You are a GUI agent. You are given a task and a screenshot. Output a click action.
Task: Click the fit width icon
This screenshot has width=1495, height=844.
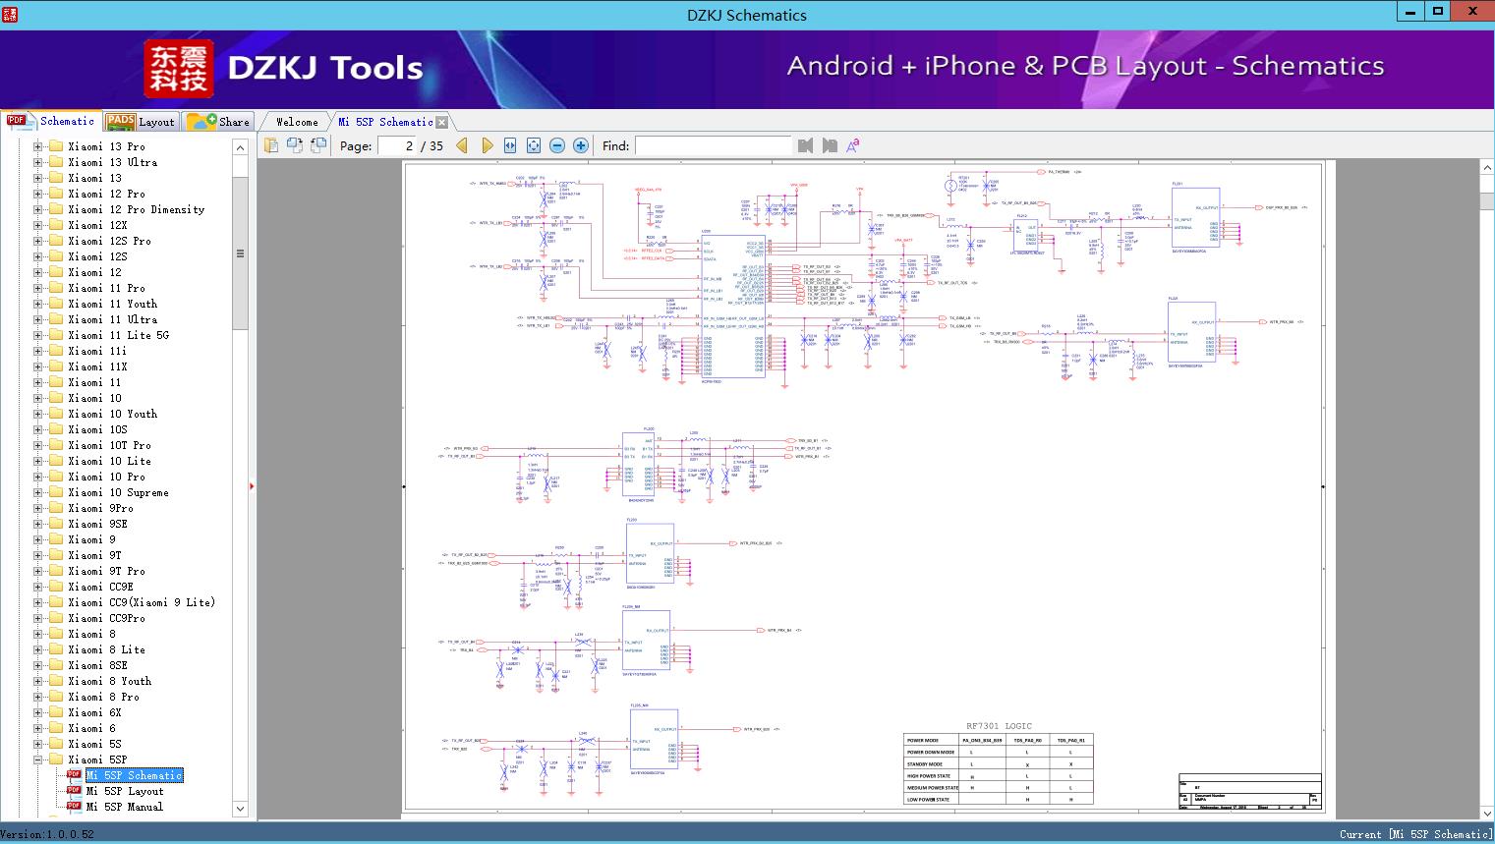[x=510, y=145]
